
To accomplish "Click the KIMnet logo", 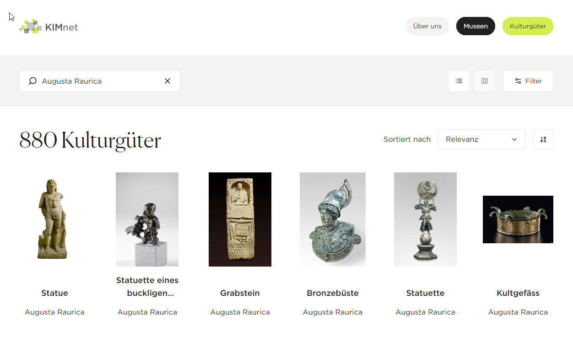I will coord(49,27).
